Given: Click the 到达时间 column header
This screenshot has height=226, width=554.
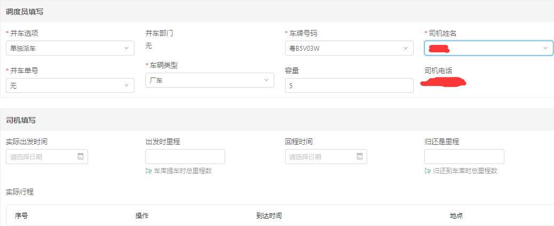Looking at the screenshot, I should (x=269, y=216).
